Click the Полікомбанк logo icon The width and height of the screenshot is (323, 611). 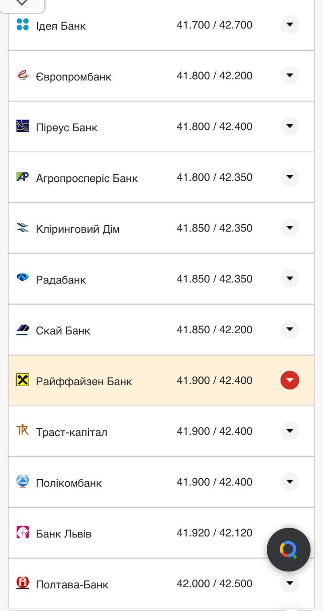pos(22,481)
